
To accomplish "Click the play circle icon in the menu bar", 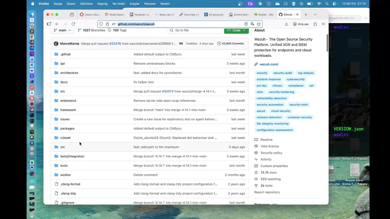I will [301, 4].
